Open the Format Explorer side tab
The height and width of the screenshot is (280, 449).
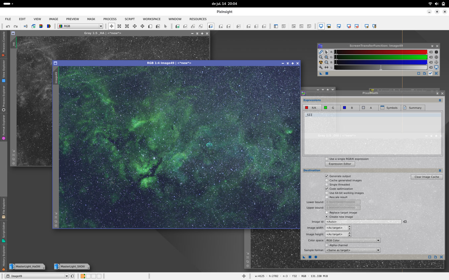(4, 127)
